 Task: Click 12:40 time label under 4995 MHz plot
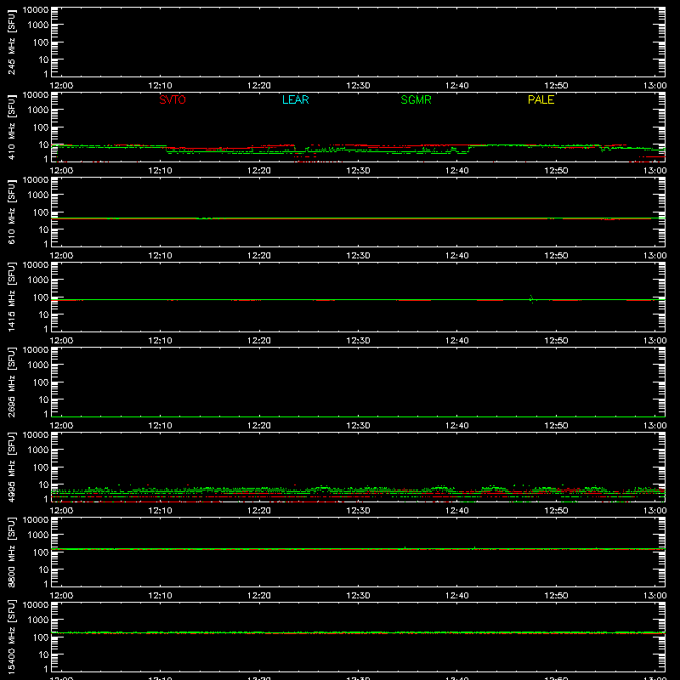457,511
